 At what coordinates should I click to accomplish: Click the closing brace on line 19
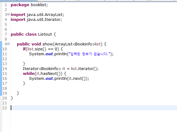coord(18,93)
